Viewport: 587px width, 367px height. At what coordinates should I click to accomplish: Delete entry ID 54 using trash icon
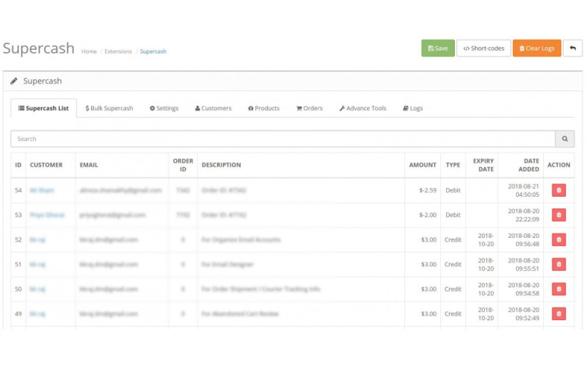[558, 190]
